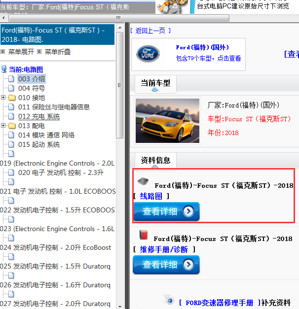Click the horizontal scrollbar thumb at top

pyautogui.click(x=119, y=18)
